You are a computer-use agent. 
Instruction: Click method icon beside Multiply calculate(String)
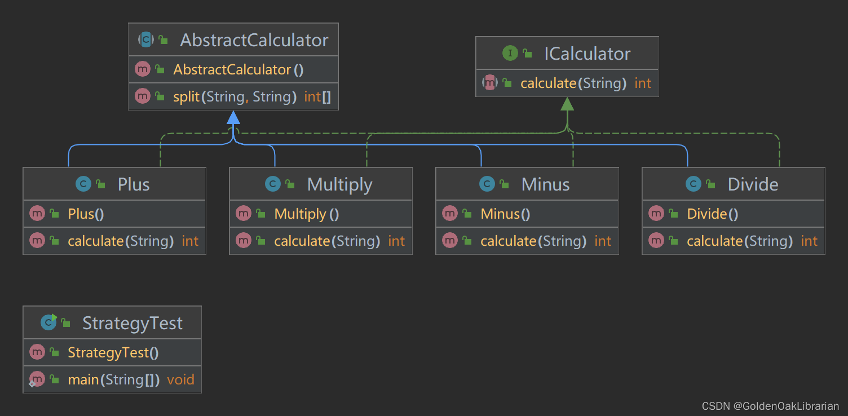244,241
